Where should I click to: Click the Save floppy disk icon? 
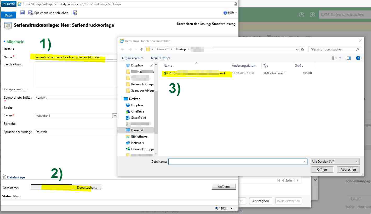[x=22, y=13]
